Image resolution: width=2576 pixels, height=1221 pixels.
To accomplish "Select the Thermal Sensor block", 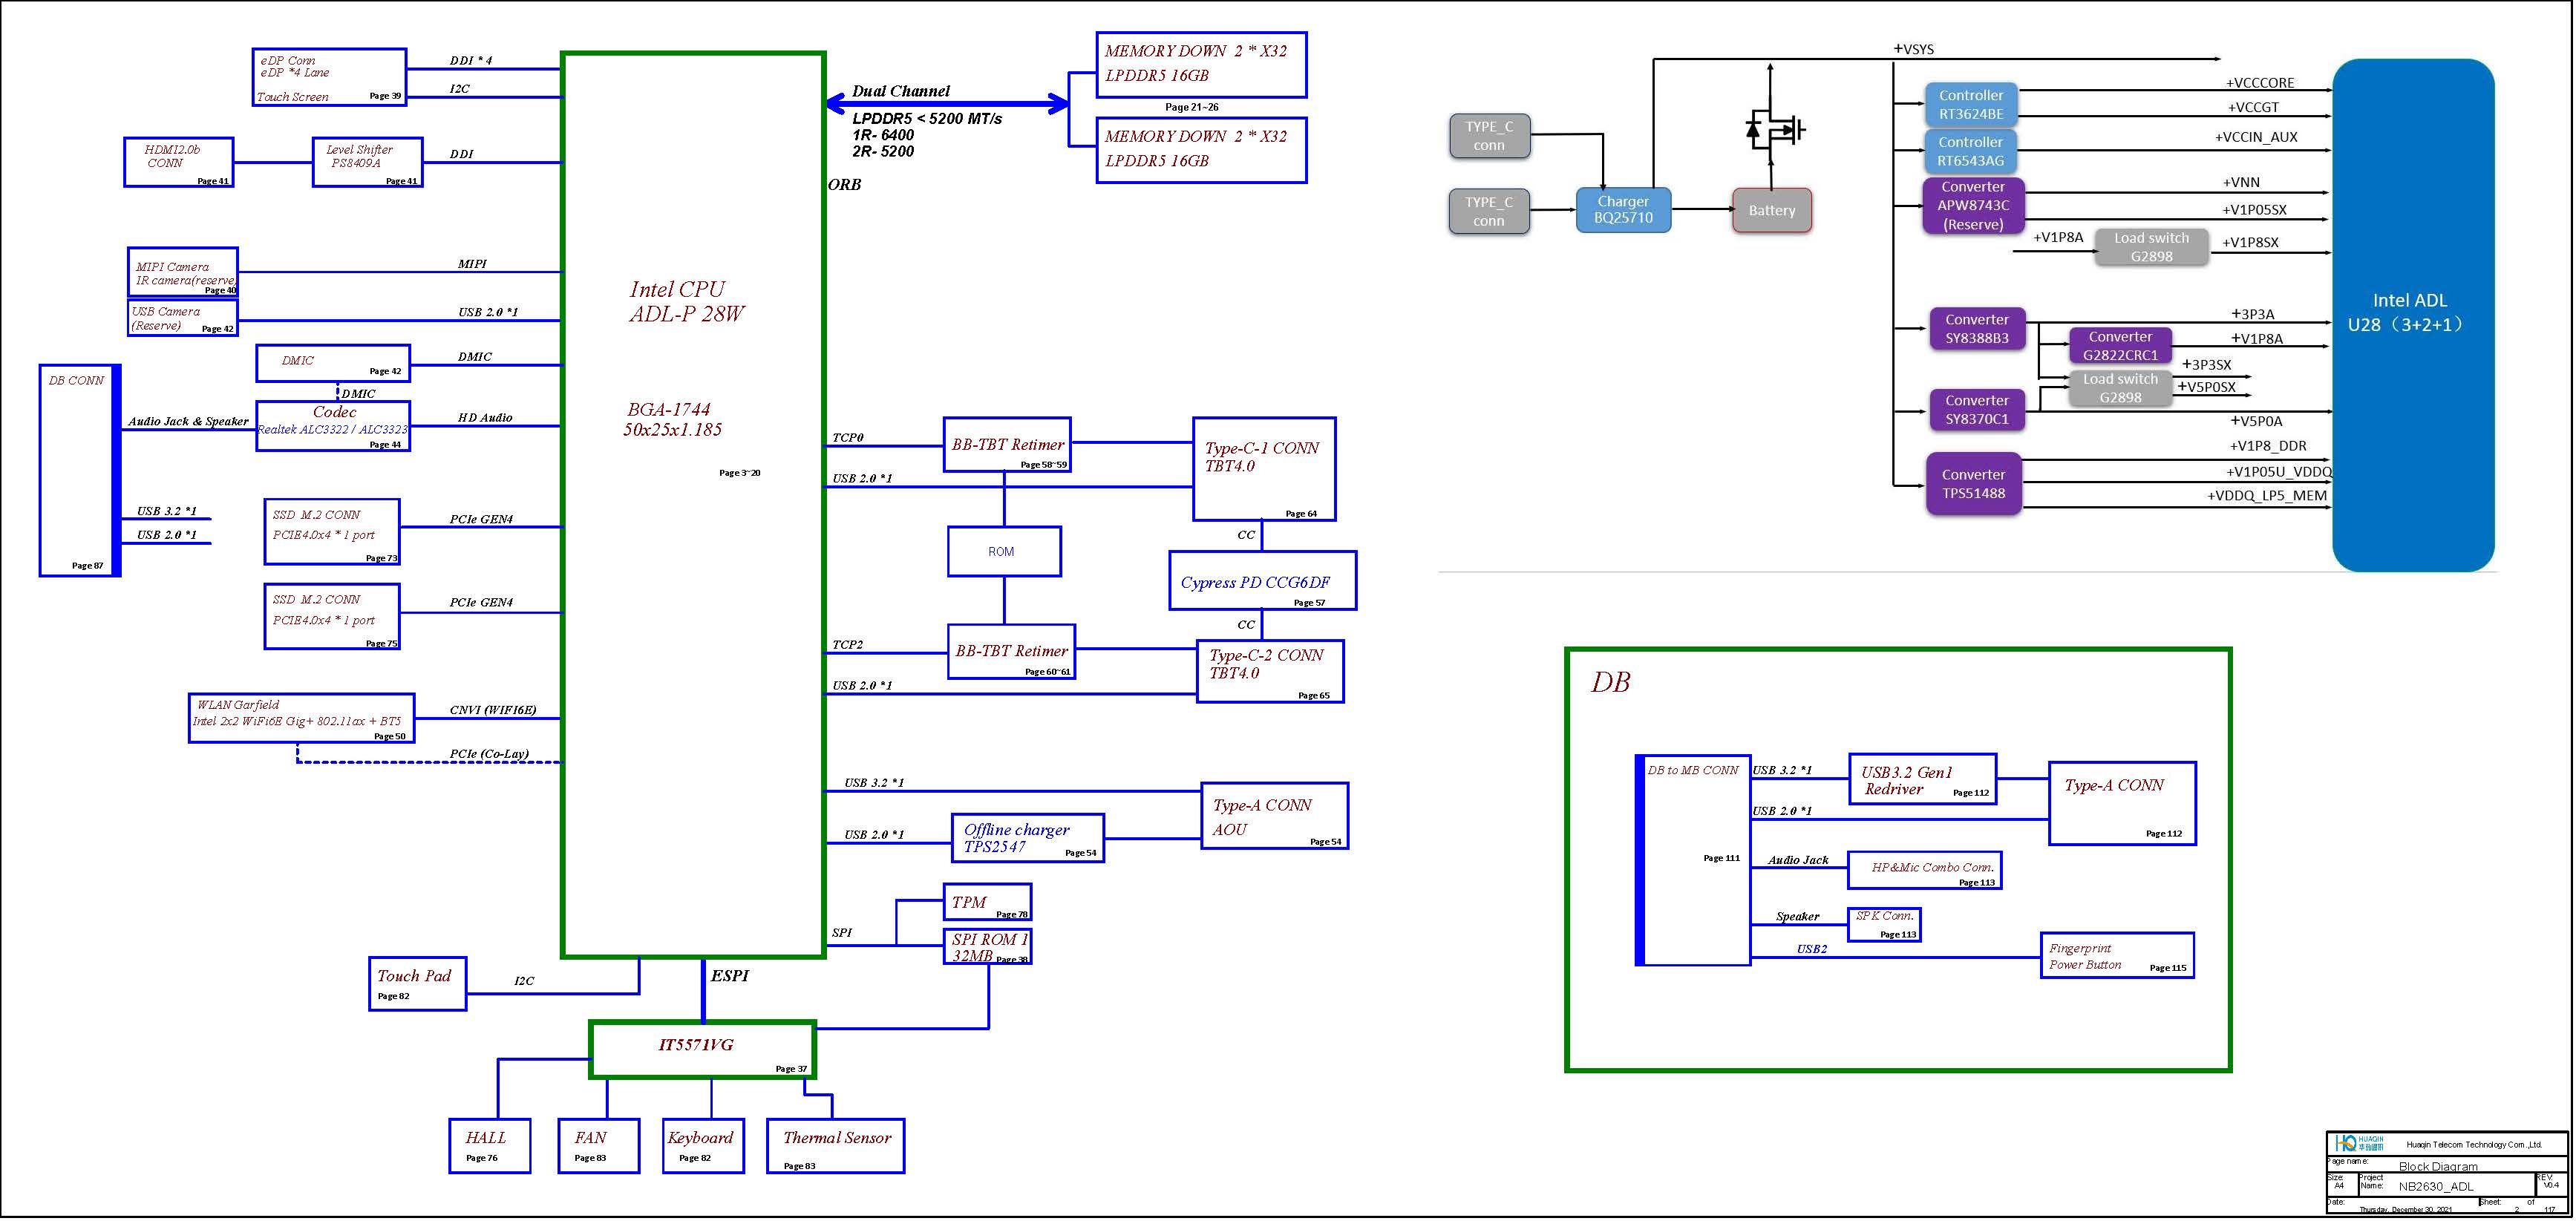I will point(835,1146).
